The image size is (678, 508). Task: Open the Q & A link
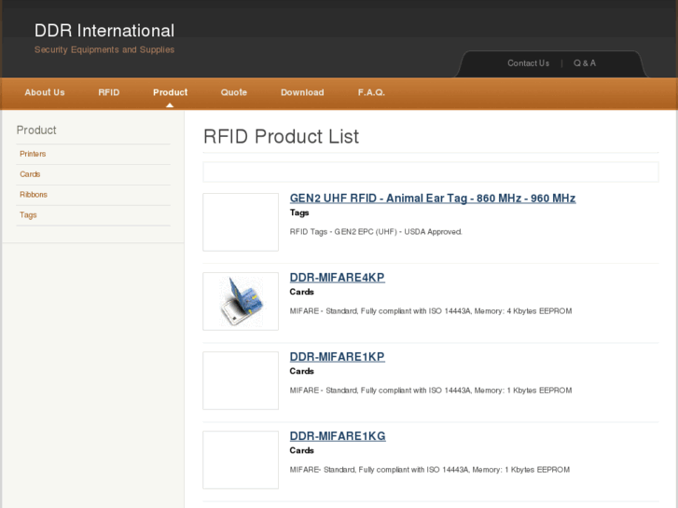[x=584, y=63]
